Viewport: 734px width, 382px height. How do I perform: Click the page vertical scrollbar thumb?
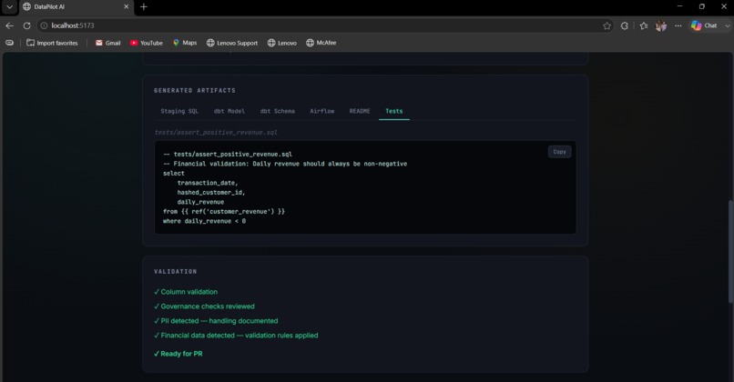pos(730,252)
